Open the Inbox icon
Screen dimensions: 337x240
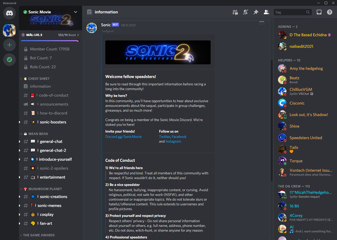(319, 12)
